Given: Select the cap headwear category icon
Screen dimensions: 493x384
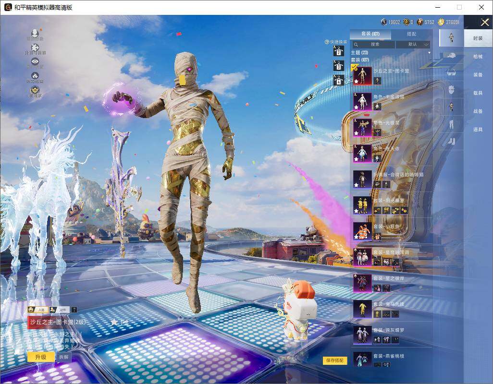Looking at the screenshot, I should pos(451,56).
